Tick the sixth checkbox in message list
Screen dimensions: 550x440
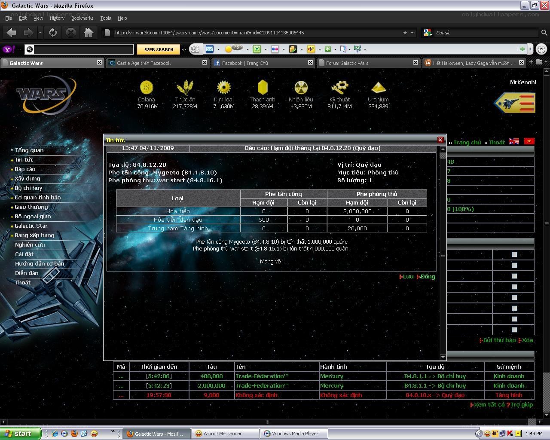[x=514, y=309]
